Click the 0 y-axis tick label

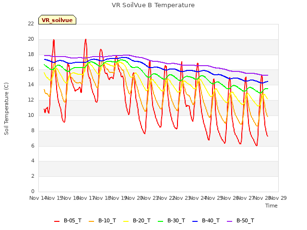coord(33,191)
